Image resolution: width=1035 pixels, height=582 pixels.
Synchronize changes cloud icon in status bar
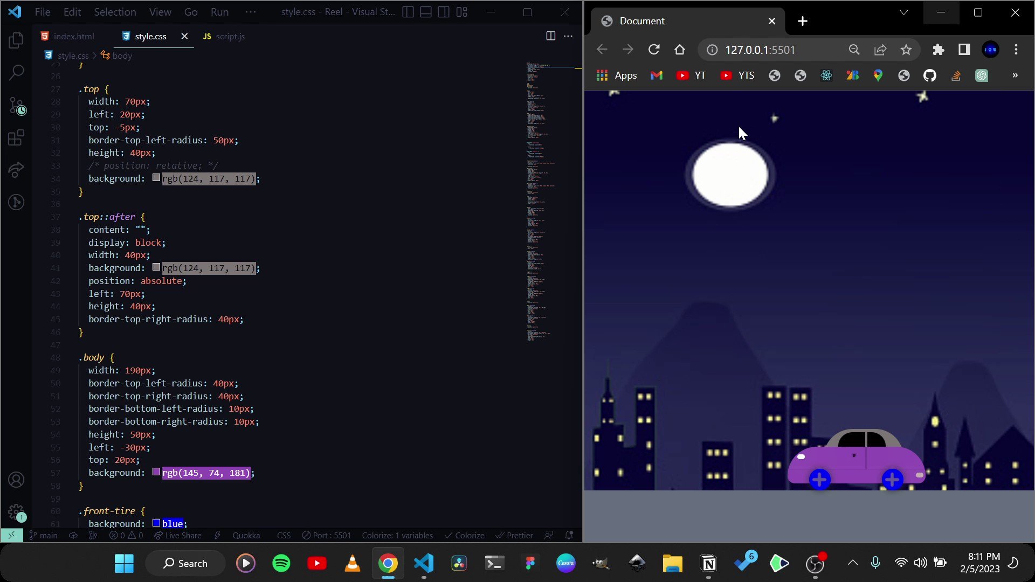point(73,535)
